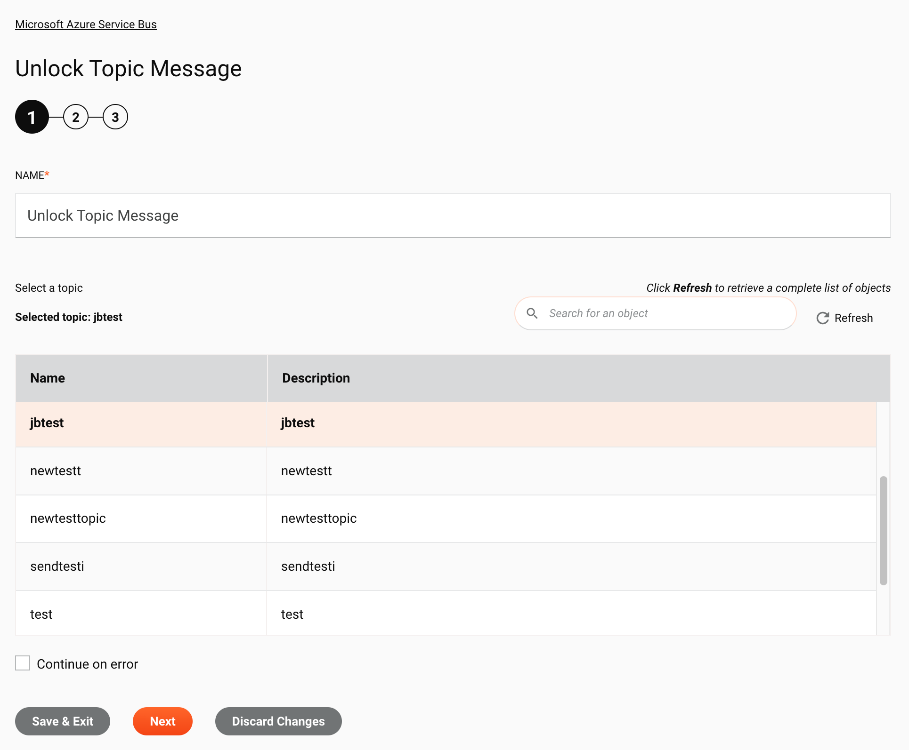This screenshot has height=750, width=909.
Task: Click the Discard Changes button
Action: click(278, 720)
